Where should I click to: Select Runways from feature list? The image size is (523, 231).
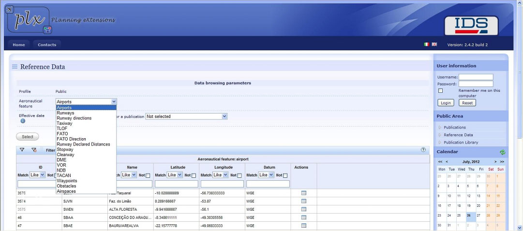point(86,113)
